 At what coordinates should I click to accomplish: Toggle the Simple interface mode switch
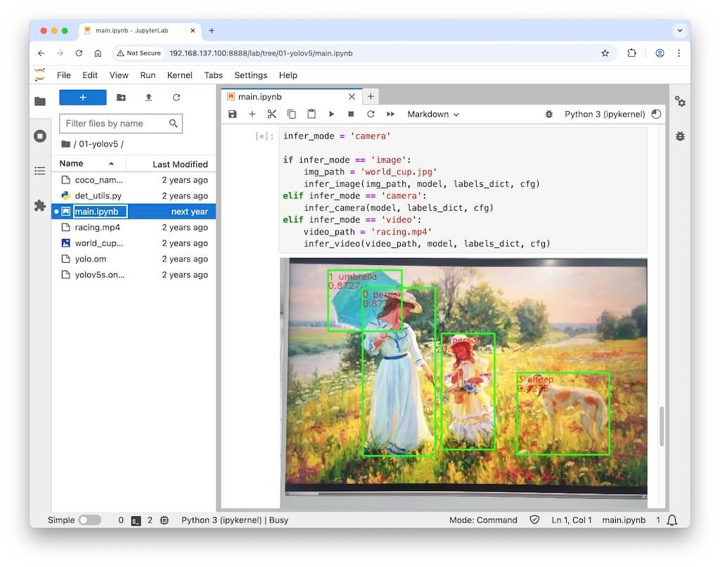(x=89, y=521)
